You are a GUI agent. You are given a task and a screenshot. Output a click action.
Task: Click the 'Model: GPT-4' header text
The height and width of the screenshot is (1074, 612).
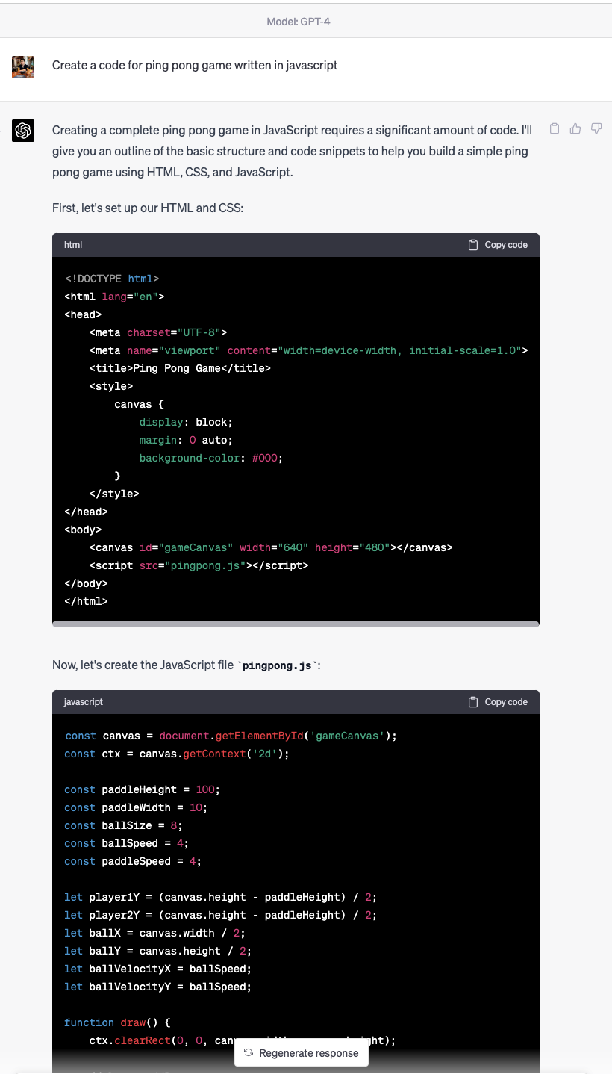[299, 22]
